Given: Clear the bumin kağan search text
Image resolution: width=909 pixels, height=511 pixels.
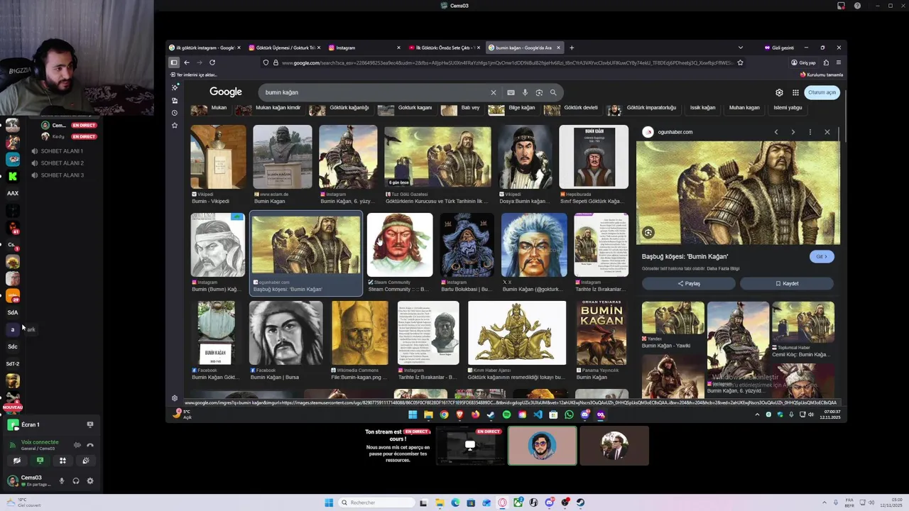Looking at the screenshot, I should click(x=493, y=92).
